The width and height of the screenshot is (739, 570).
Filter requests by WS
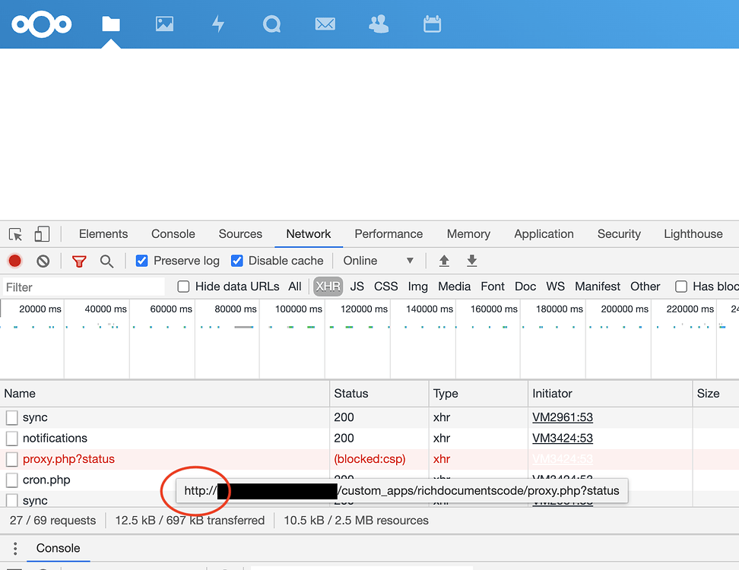555,287
